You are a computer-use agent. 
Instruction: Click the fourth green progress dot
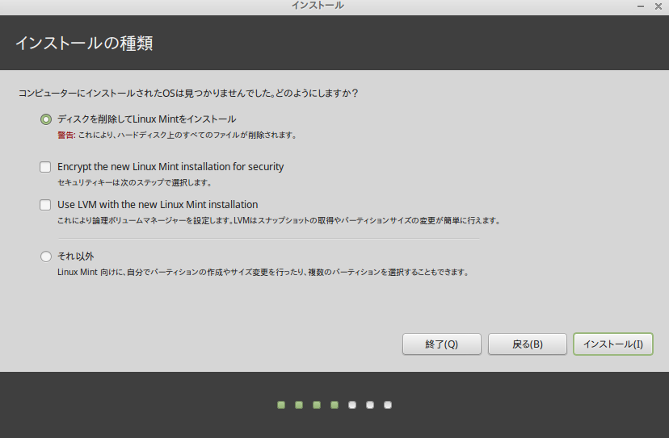[334, 405]
